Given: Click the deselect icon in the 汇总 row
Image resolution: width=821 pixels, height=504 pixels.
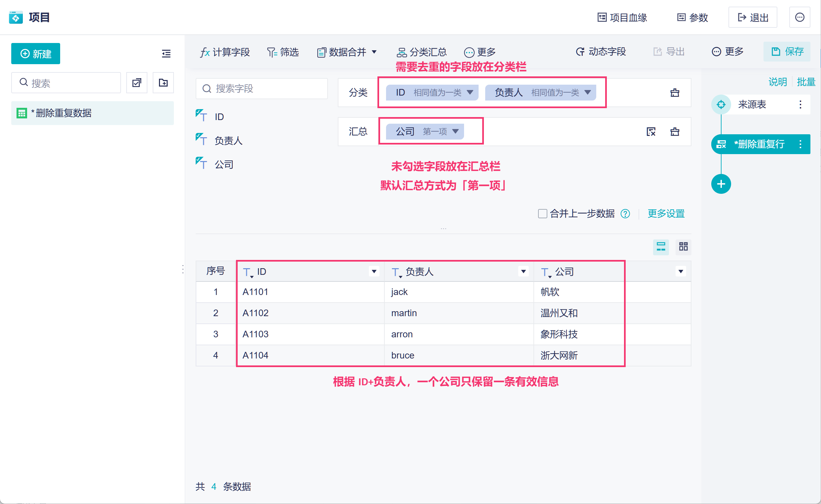Looking at the screenshot, I should tap(651, 132).
